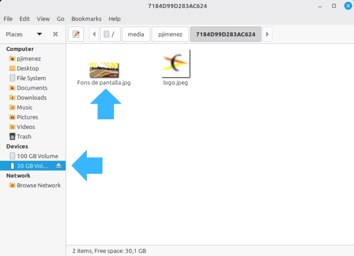Open Trash in the sidebar

click(x=24, y=137)
